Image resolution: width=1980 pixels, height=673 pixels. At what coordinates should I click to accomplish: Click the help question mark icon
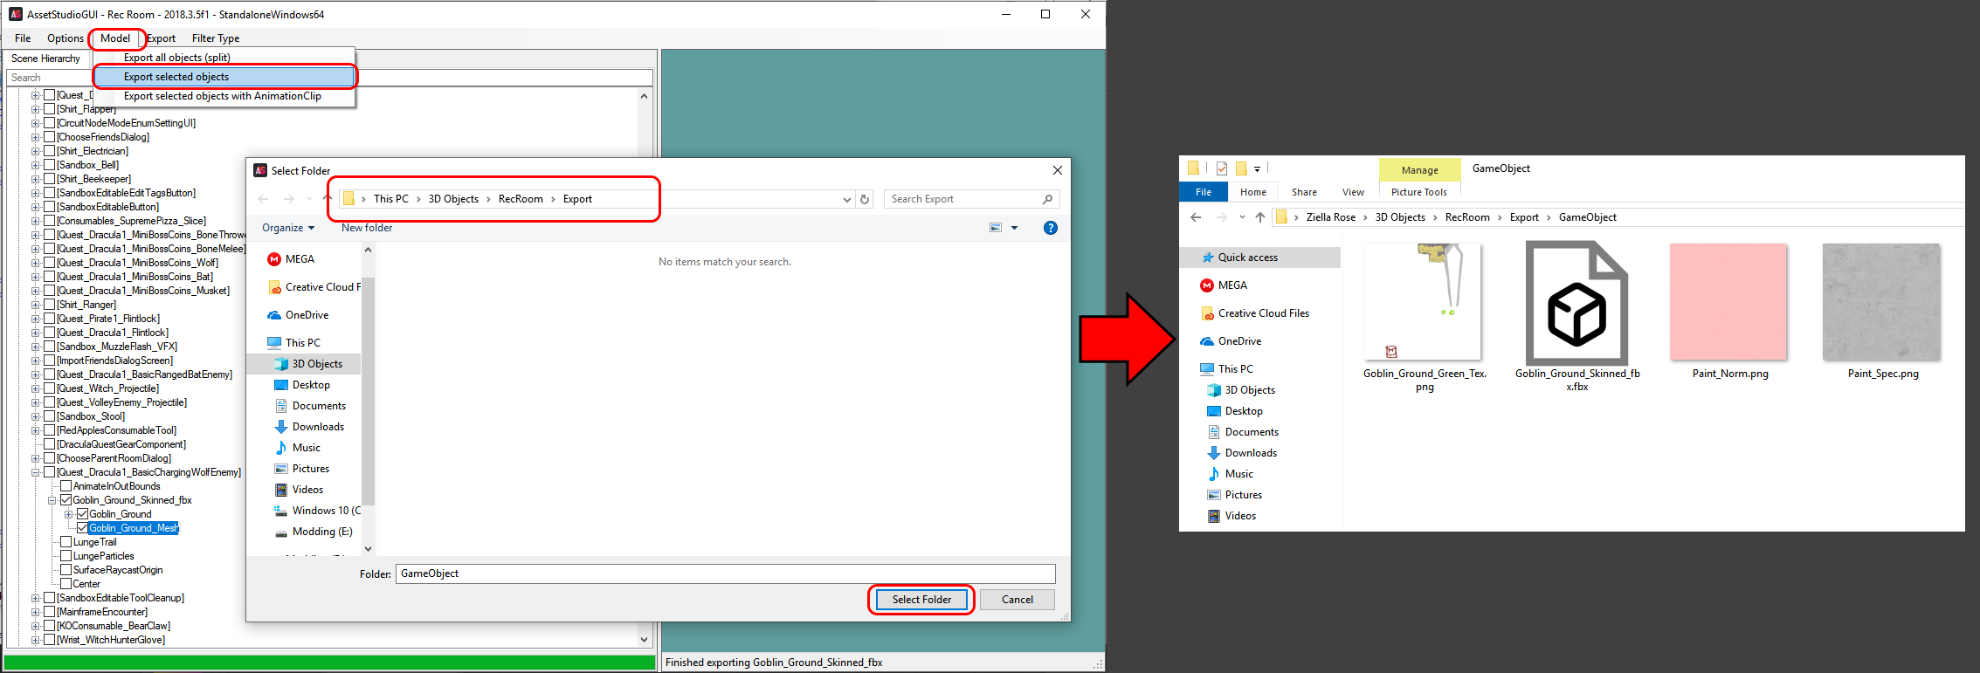1050,228
